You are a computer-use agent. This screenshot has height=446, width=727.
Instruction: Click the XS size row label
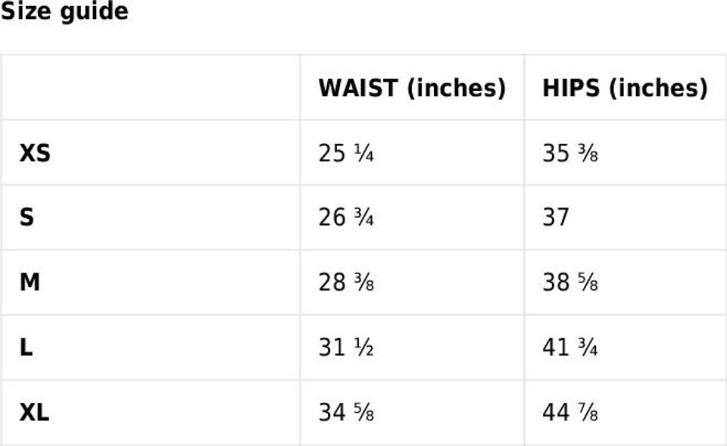(35, 154)
